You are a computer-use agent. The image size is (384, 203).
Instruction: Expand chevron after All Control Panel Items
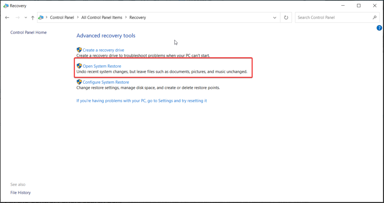(x=126, y=17)
